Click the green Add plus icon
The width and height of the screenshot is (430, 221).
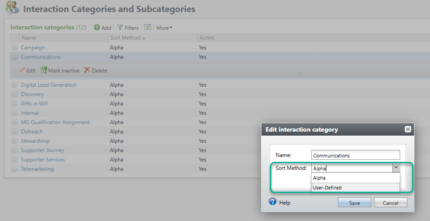tap(97, 28)
